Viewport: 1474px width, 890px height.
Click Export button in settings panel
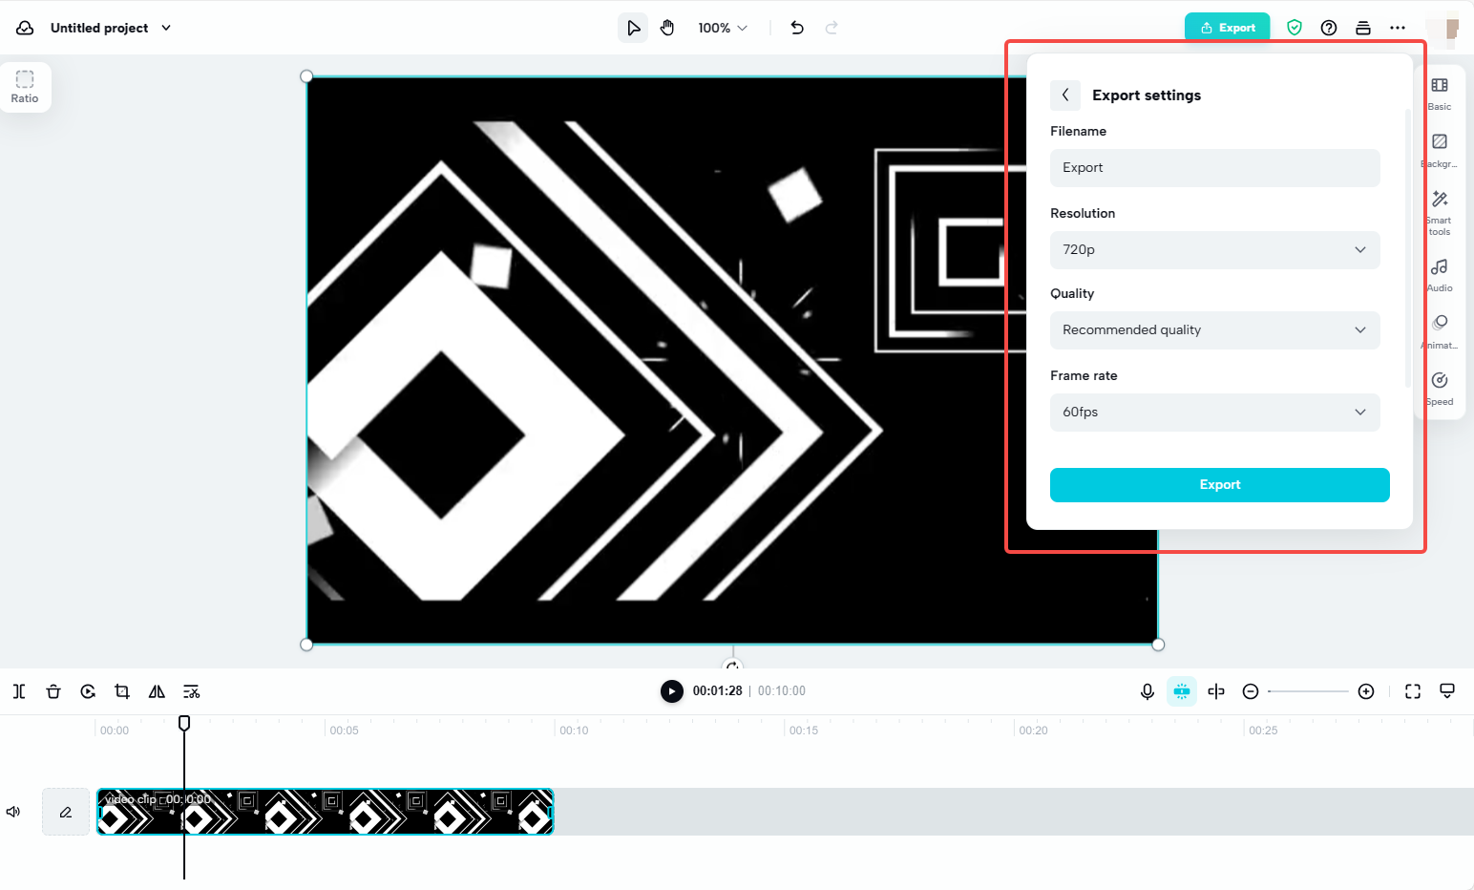1220,485
